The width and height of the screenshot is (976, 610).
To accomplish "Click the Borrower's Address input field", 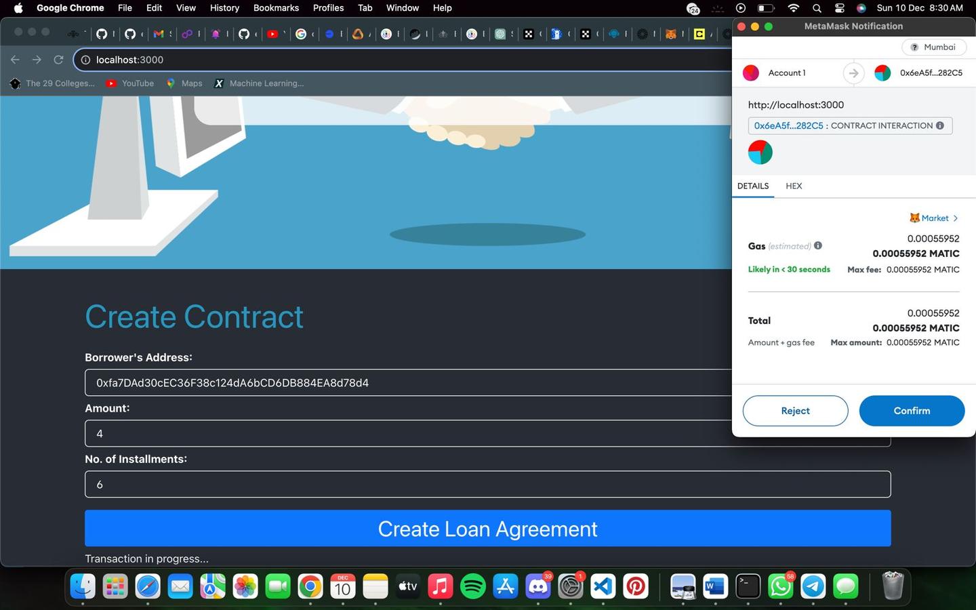I will click(x=408, y=383).
